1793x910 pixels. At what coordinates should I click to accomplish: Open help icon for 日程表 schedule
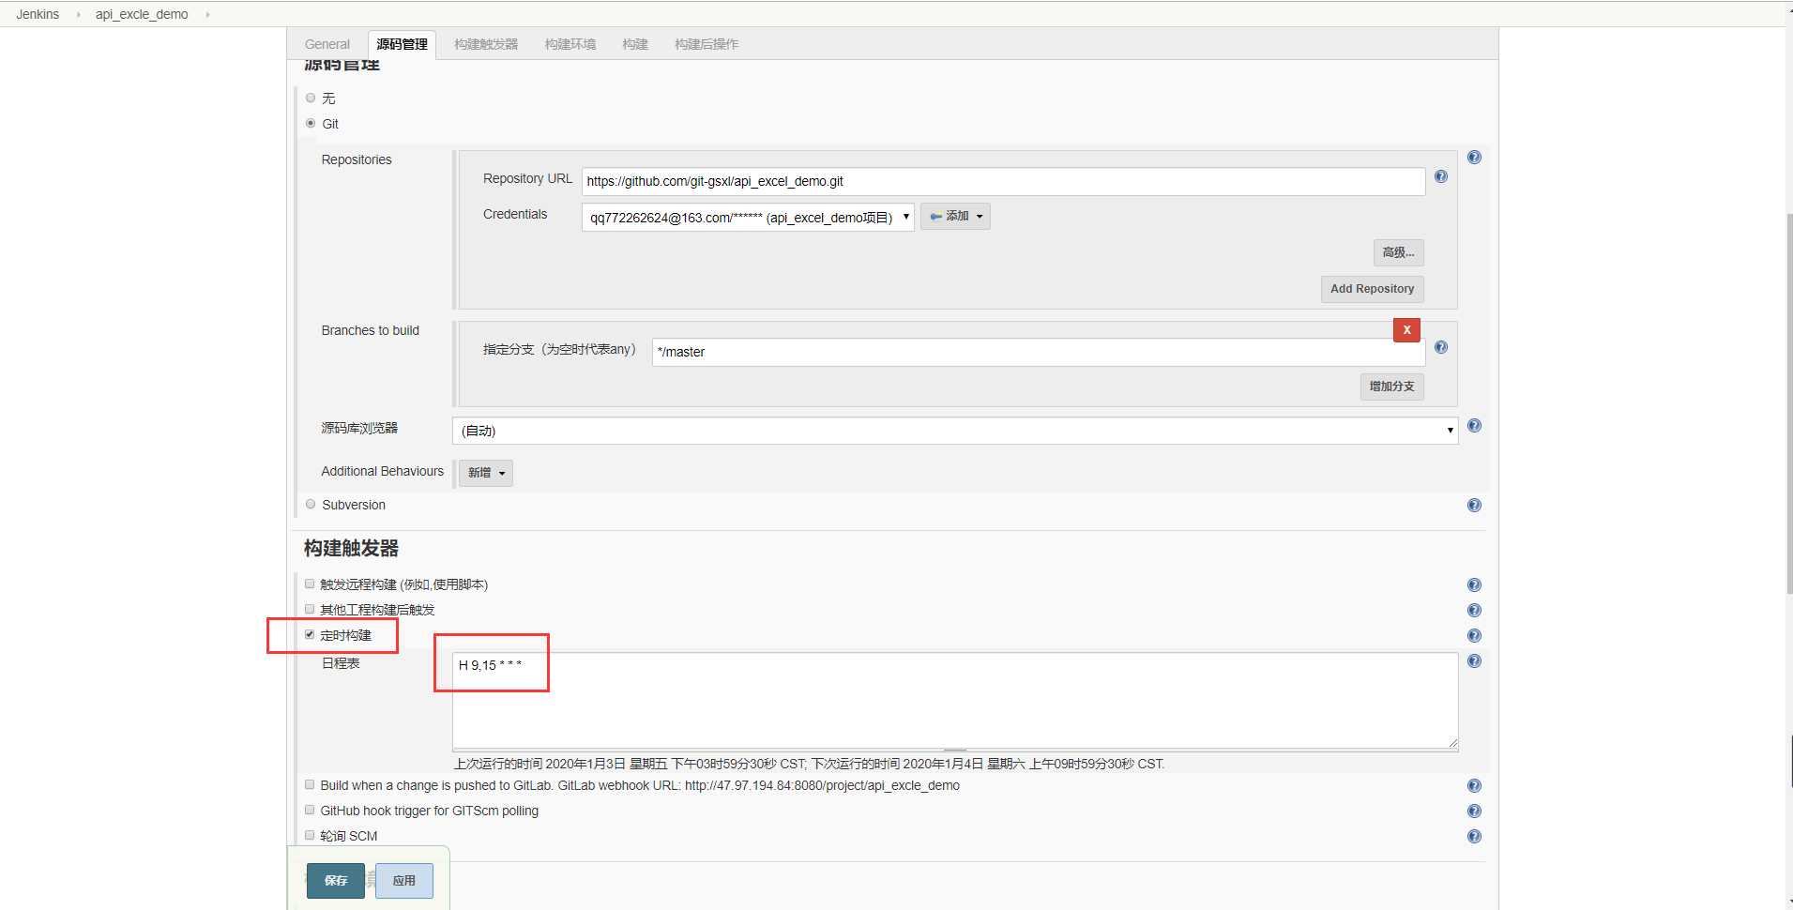(x=1474, y=660)
